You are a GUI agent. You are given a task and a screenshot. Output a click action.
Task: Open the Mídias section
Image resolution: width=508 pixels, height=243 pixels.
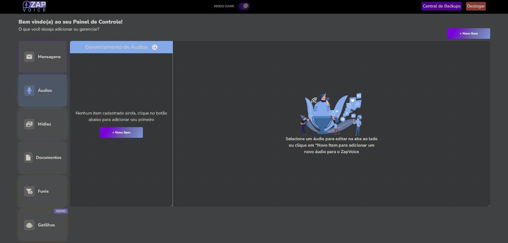[43, 124]
